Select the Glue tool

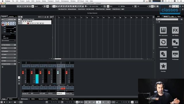[x=66, y=6]
